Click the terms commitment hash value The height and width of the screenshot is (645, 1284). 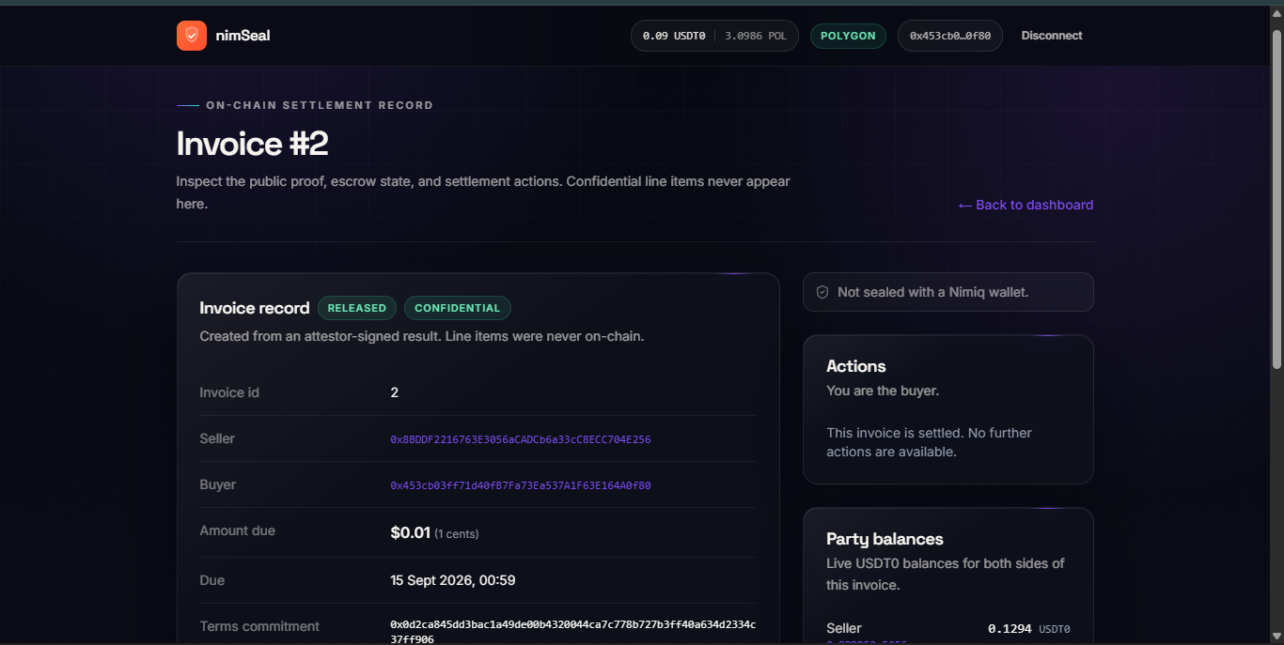click(573, 632)
